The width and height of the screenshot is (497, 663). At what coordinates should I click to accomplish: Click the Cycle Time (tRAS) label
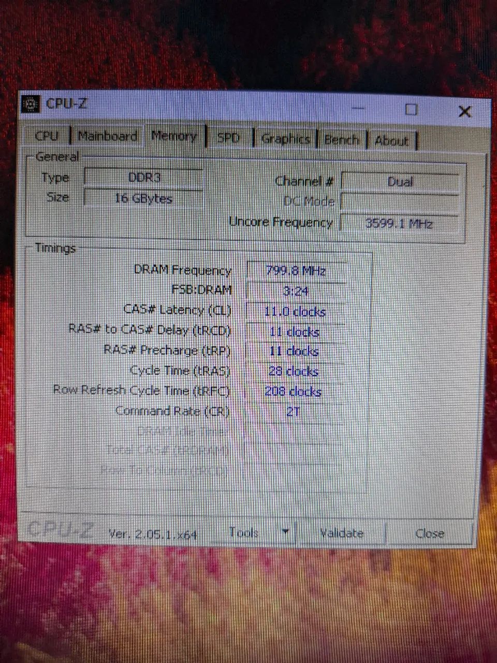180,371
